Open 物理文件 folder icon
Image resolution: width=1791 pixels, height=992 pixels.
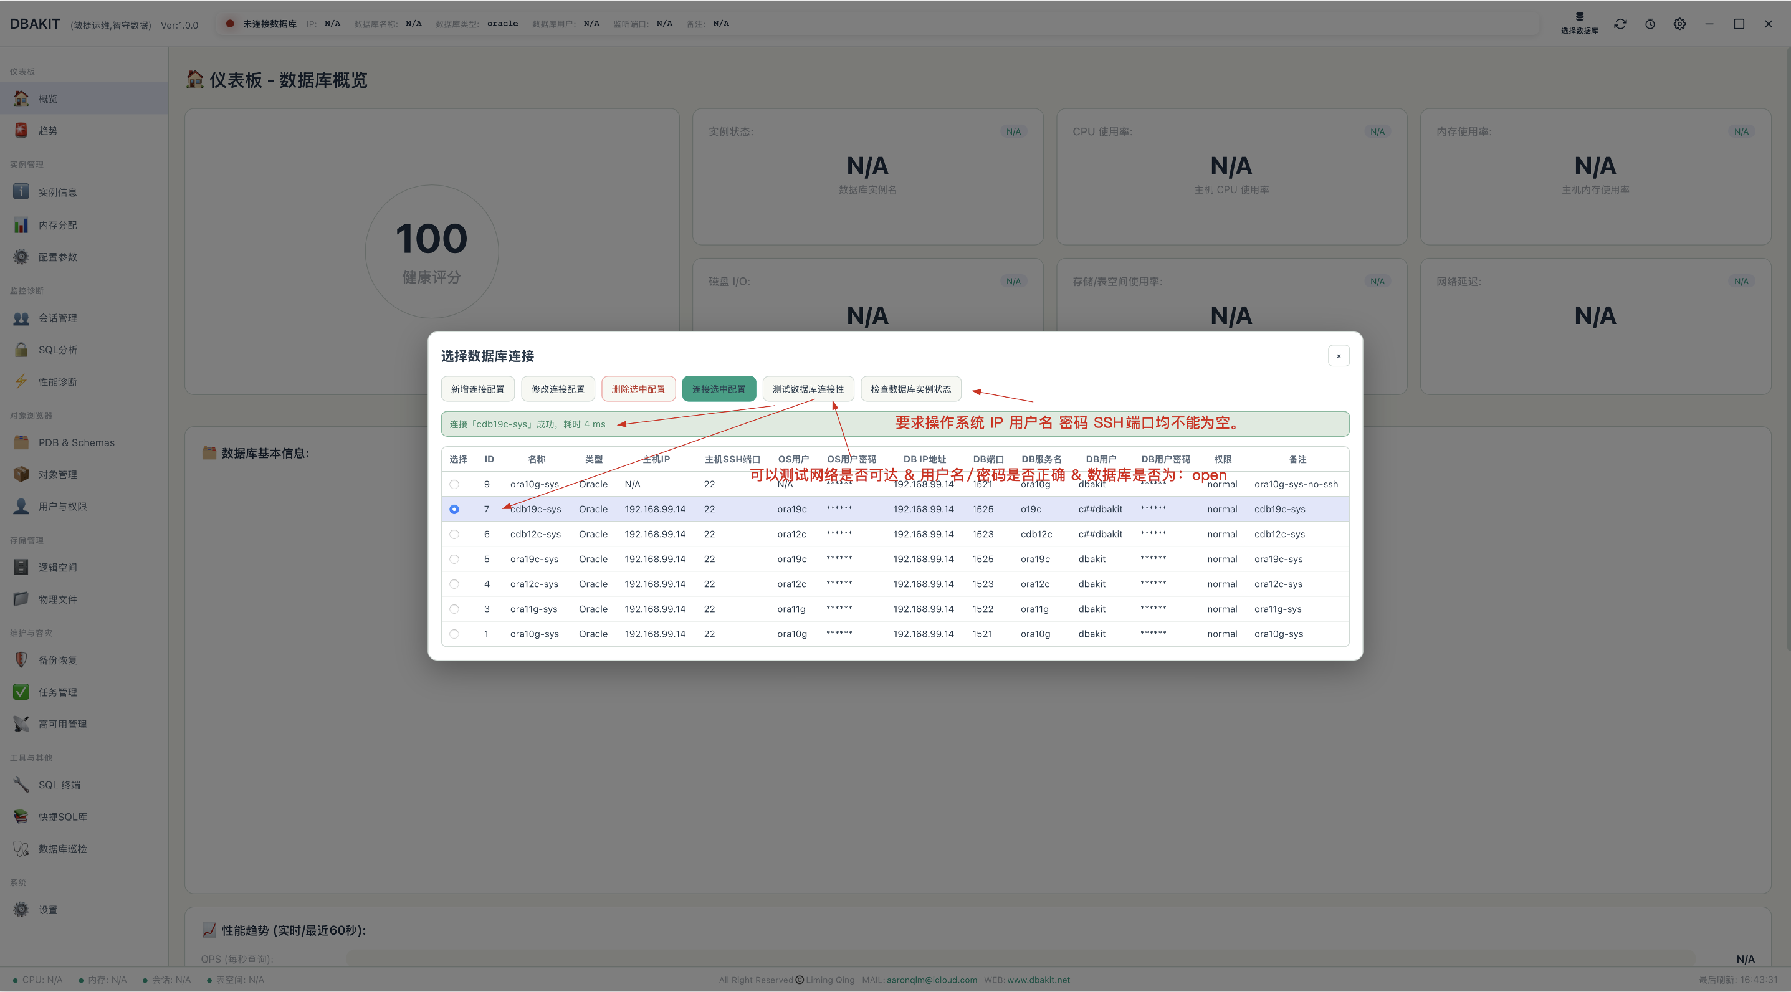tap(22, 599)
